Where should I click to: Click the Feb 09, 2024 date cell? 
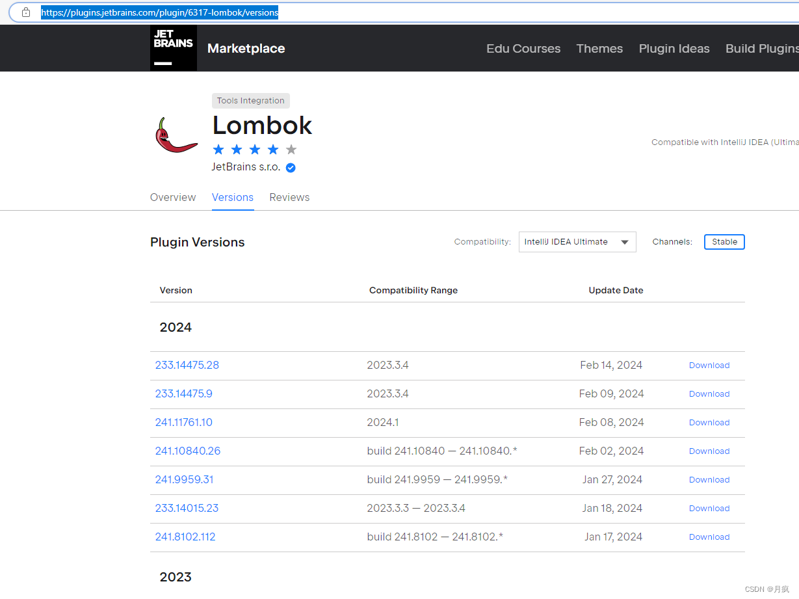(x=612, y=394)
